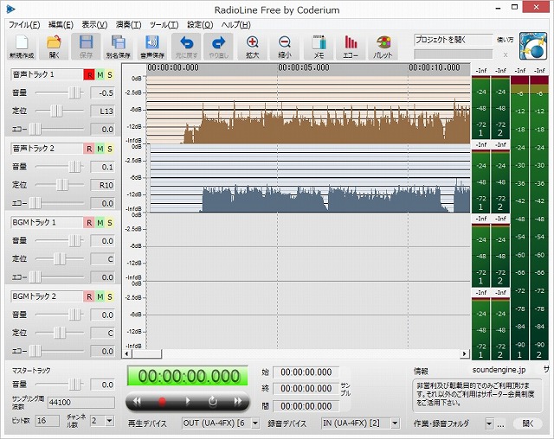This screenshot has width=554, height=439.
Task: Click the 始 start time field
Action: coord(306,372)
